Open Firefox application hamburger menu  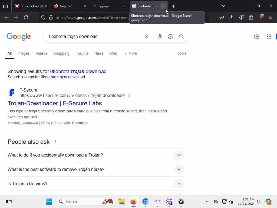point(271,17)
